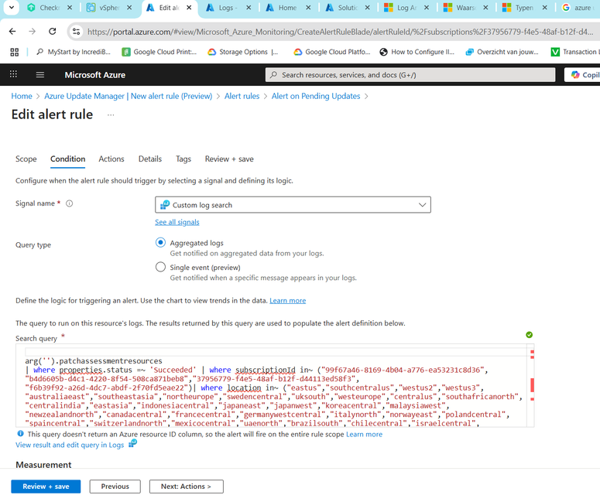600x502 pixels.
Task: Click View result and edit query in Logs
Action: 70,445
